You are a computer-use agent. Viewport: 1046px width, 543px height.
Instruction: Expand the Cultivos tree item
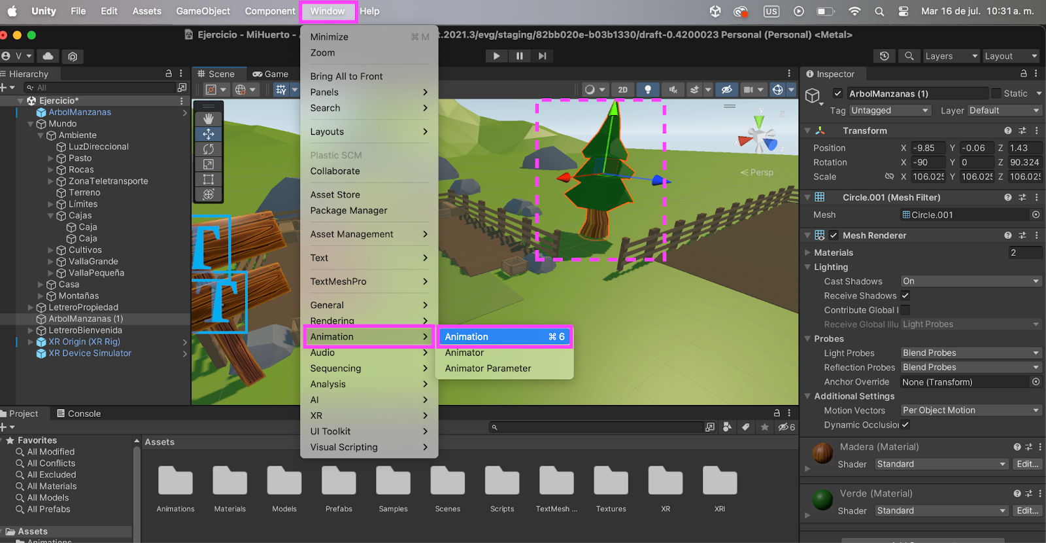(x=50, y=250)
